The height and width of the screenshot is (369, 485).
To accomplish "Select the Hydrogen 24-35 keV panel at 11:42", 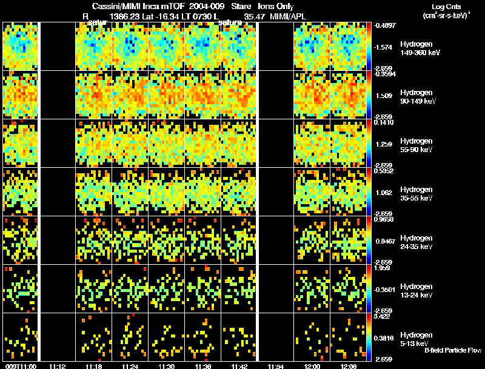I will tap(239, 241).
